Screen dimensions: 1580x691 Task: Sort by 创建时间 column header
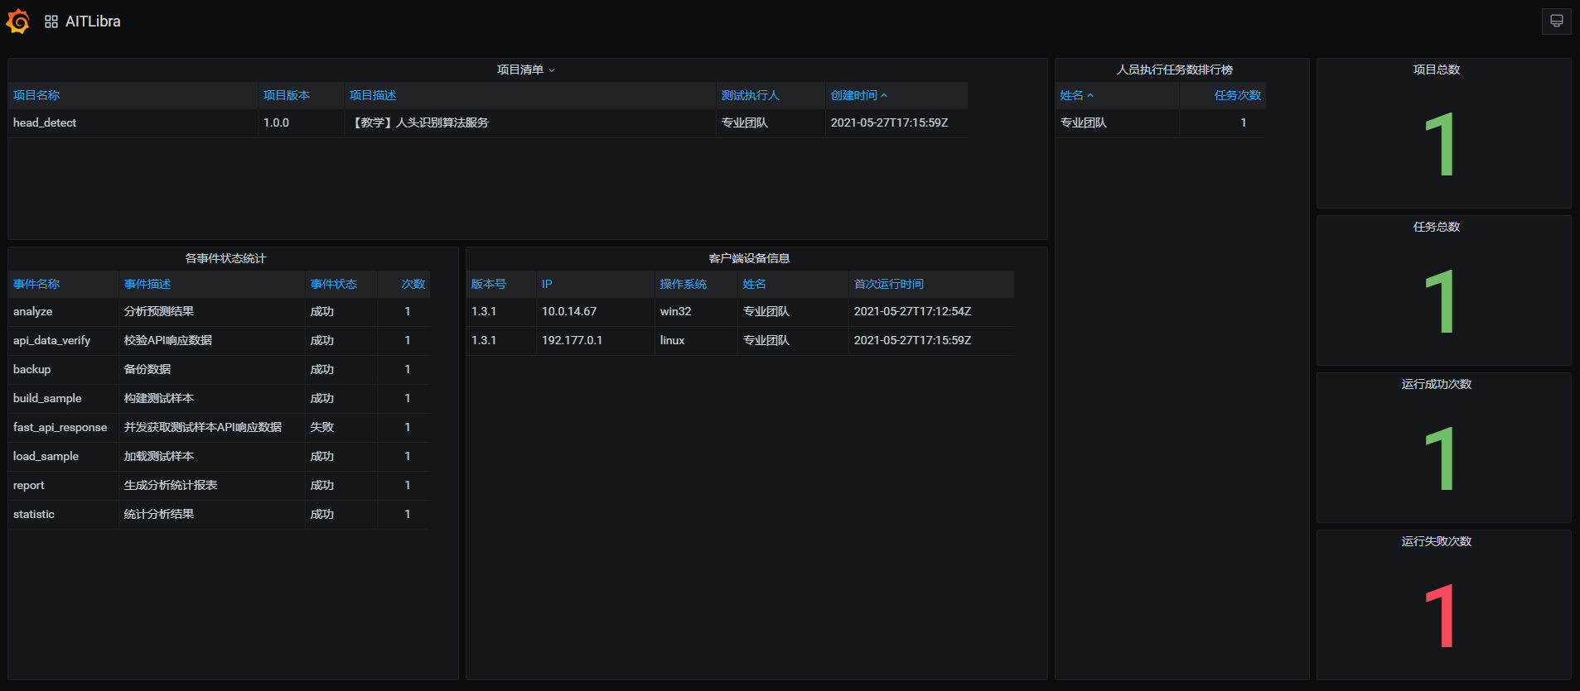point(859,95)
